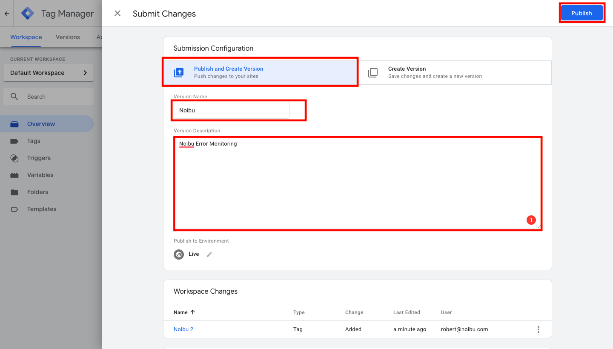
Task: Open Variables in the sidebar
Action: [x=40, y=175]
